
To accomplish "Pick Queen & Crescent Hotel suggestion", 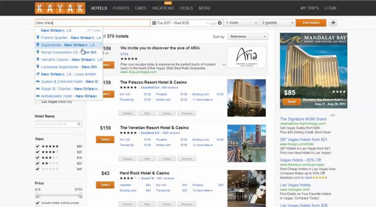I will (x=69, y=81).
